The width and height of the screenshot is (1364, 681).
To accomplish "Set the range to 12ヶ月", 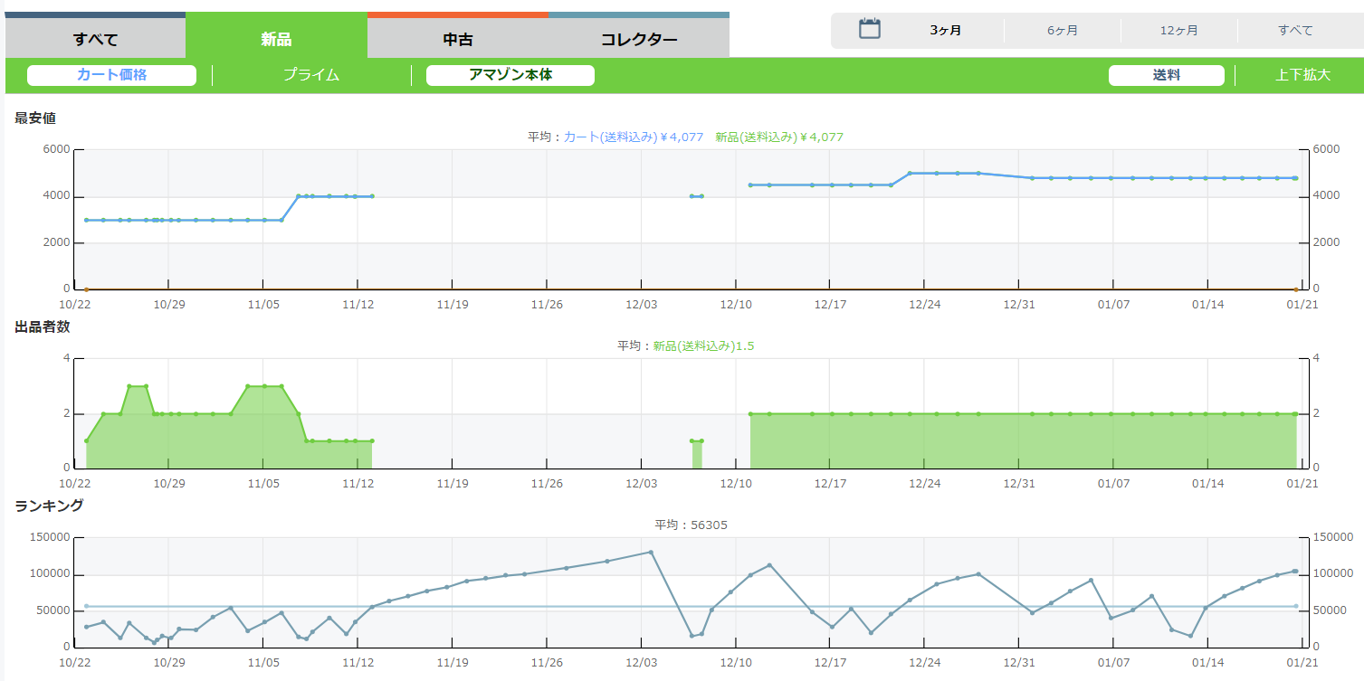I will [x=1178, y=31].
